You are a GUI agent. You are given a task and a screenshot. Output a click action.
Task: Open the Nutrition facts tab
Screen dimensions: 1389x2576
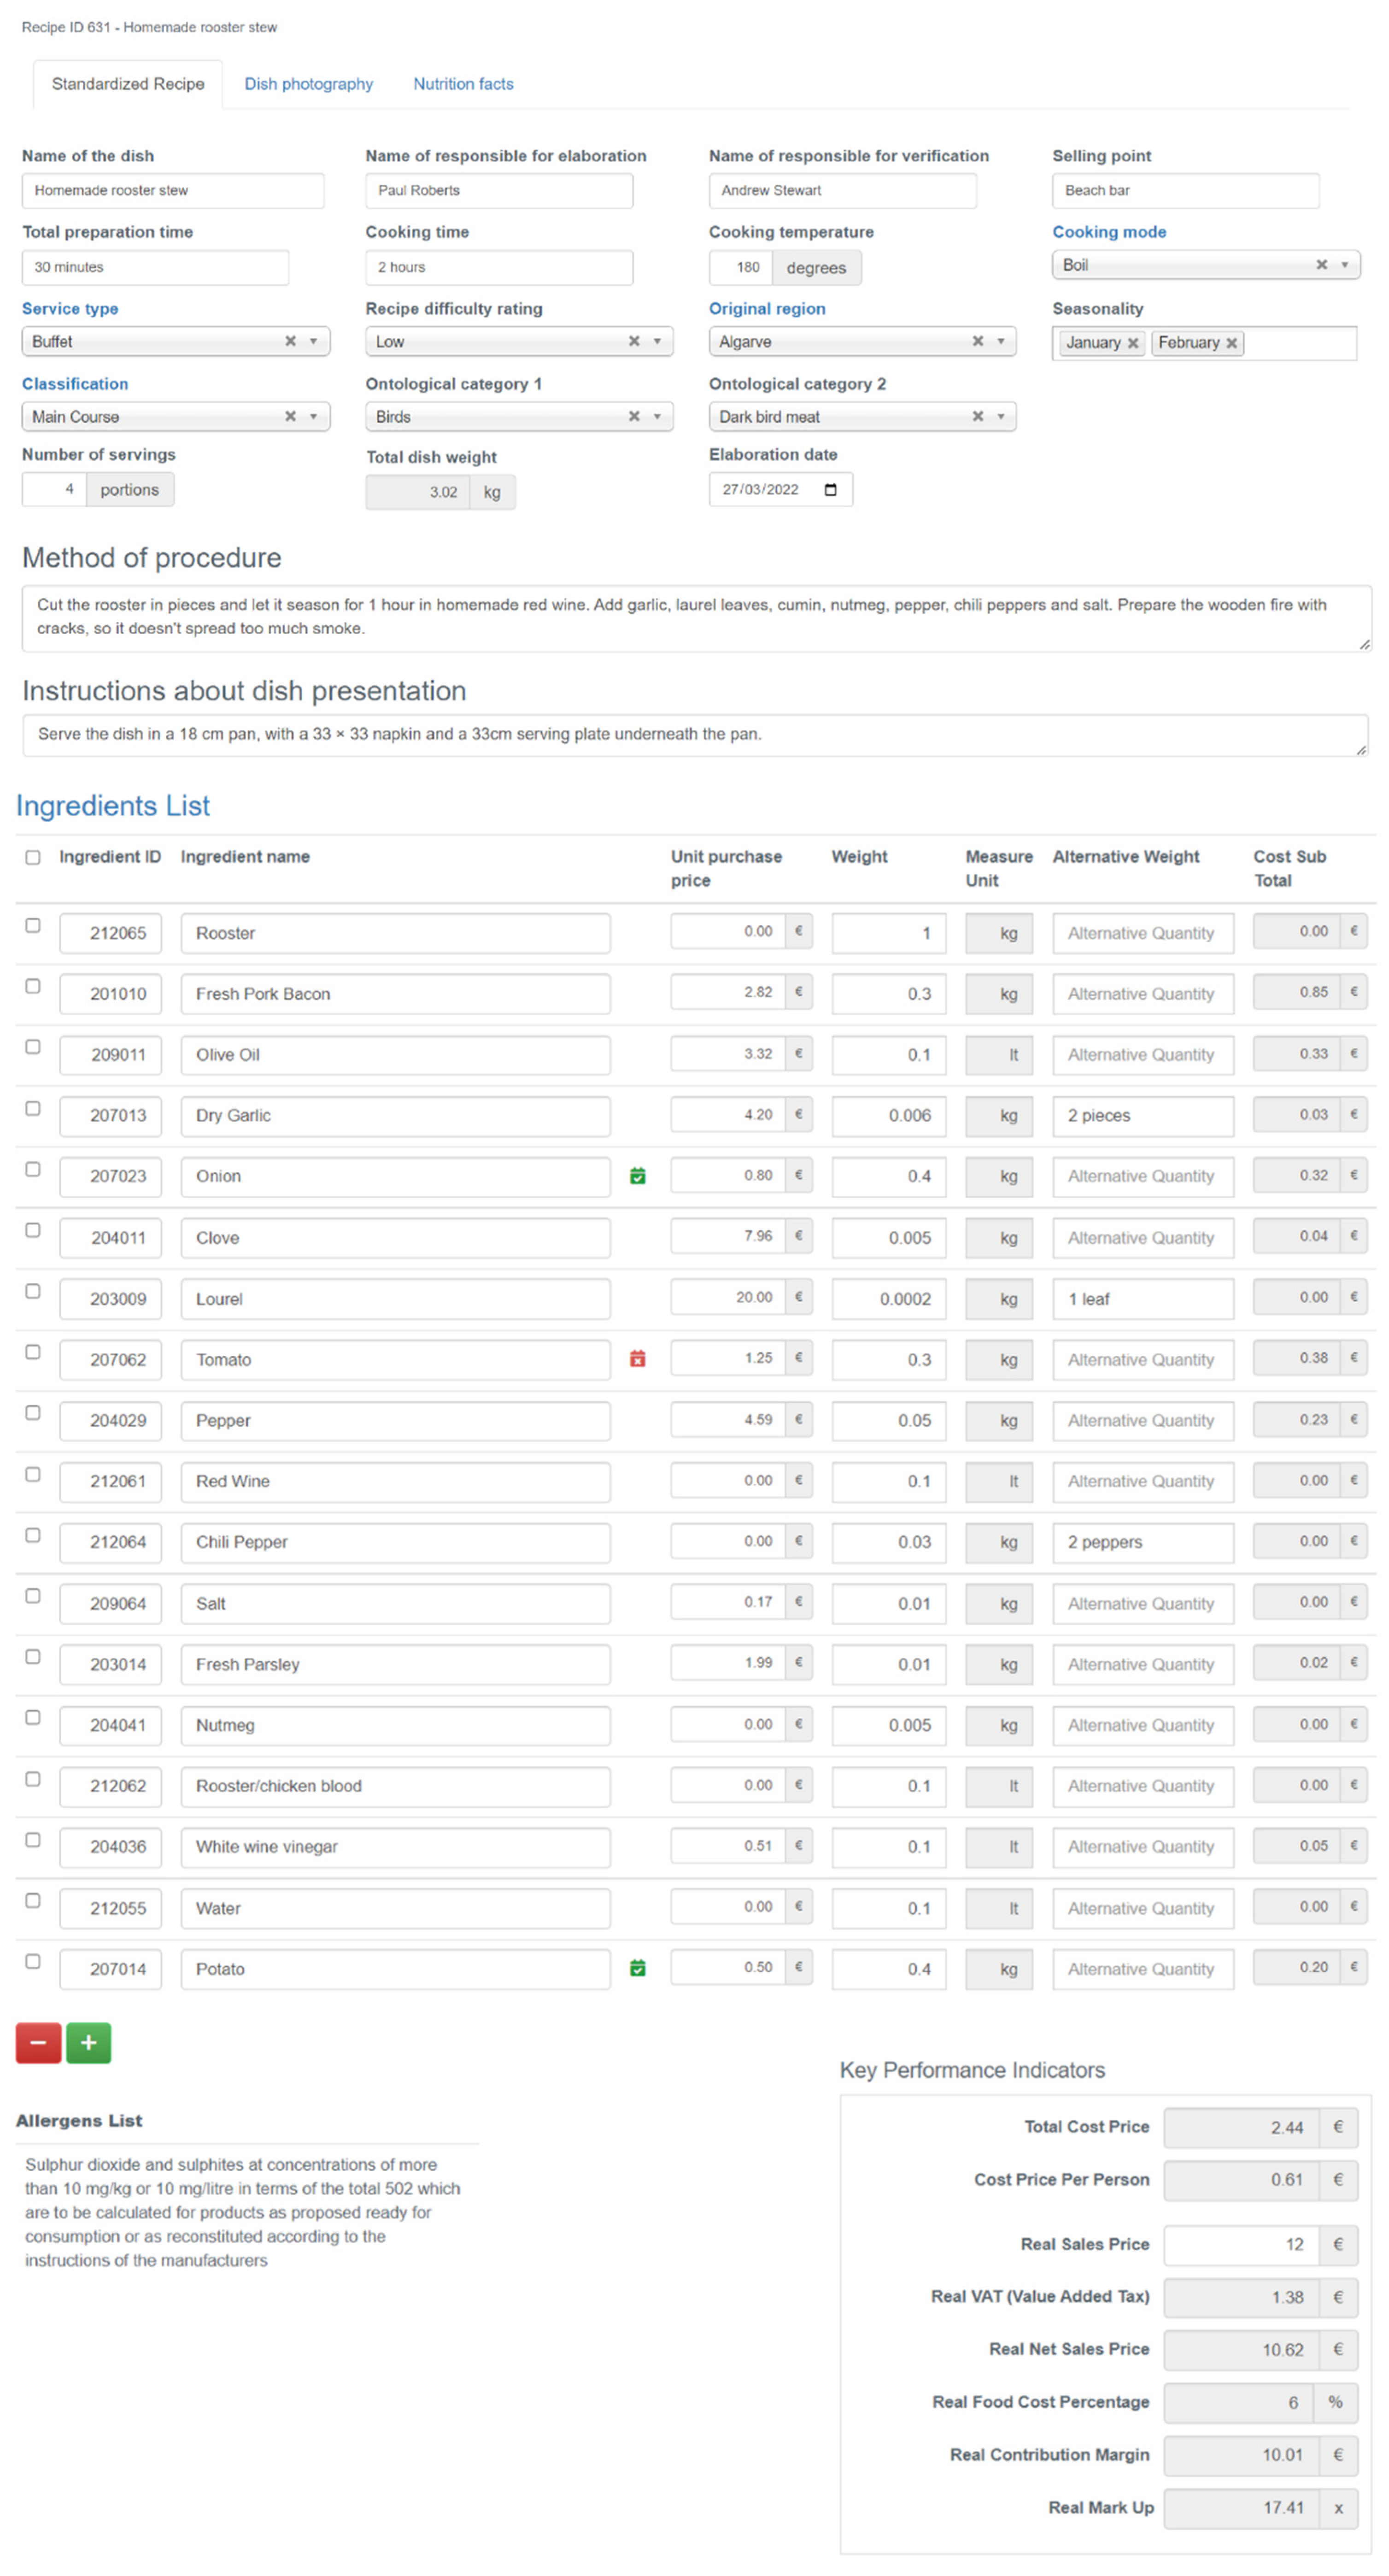[x=463, y=84]
